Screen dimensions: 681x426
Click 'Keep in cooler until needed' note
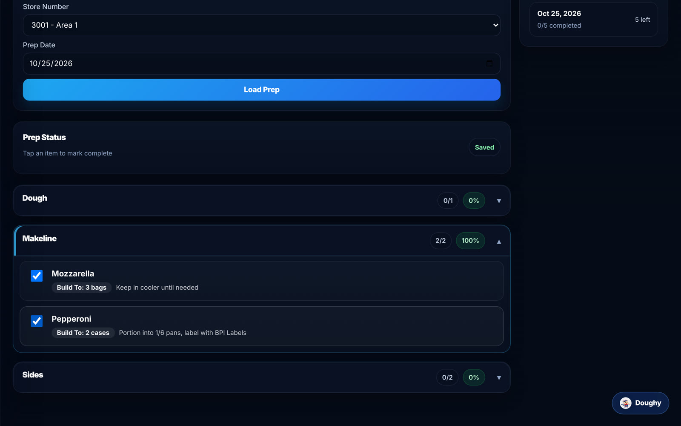pos(157,288)
